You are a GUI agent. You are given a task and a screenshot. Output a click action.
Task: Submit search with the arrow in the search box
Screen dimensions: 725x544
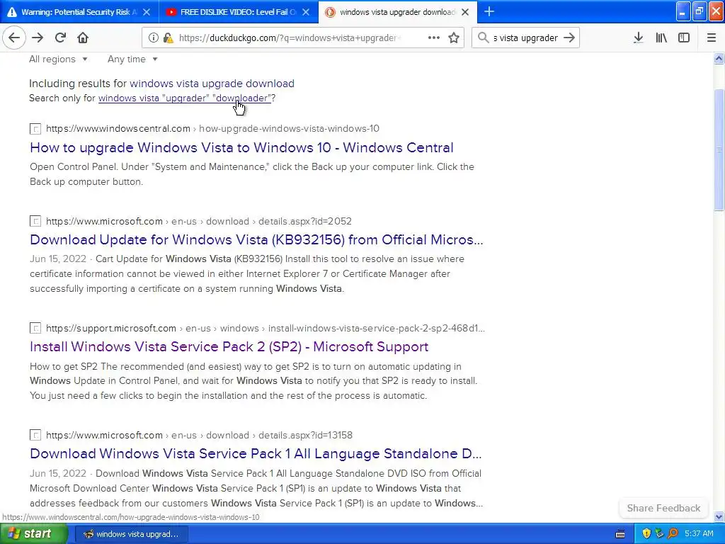[569, 38]
